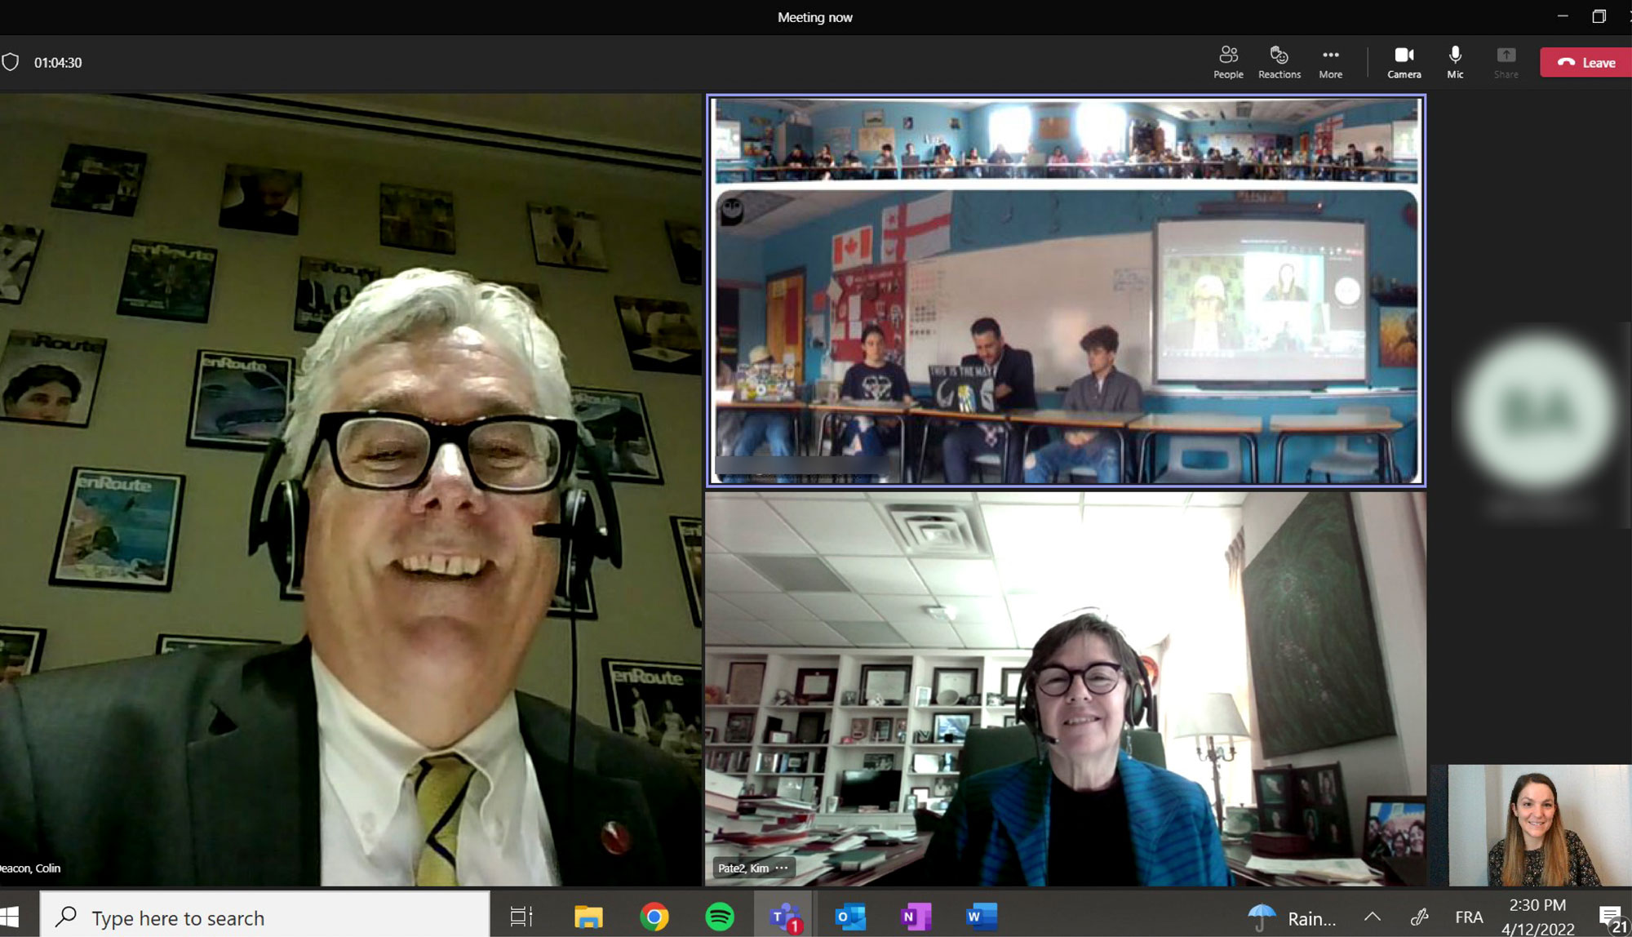
Task: Open the People panel
Action: click(1227, 62)
